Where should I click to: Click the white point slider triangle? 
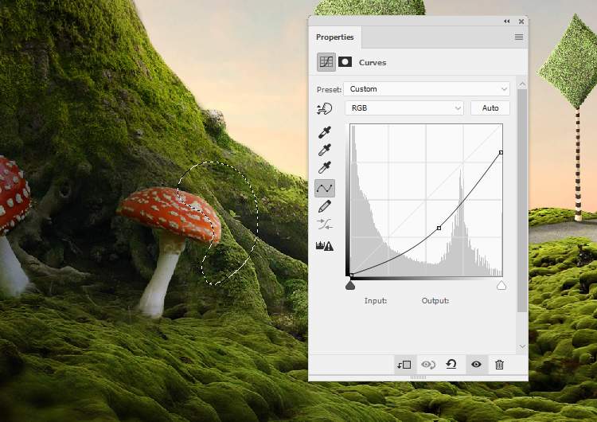[x=501, y=285]
